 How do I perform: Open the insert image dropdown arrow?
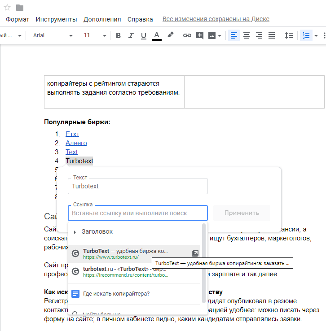pos(220,36)
